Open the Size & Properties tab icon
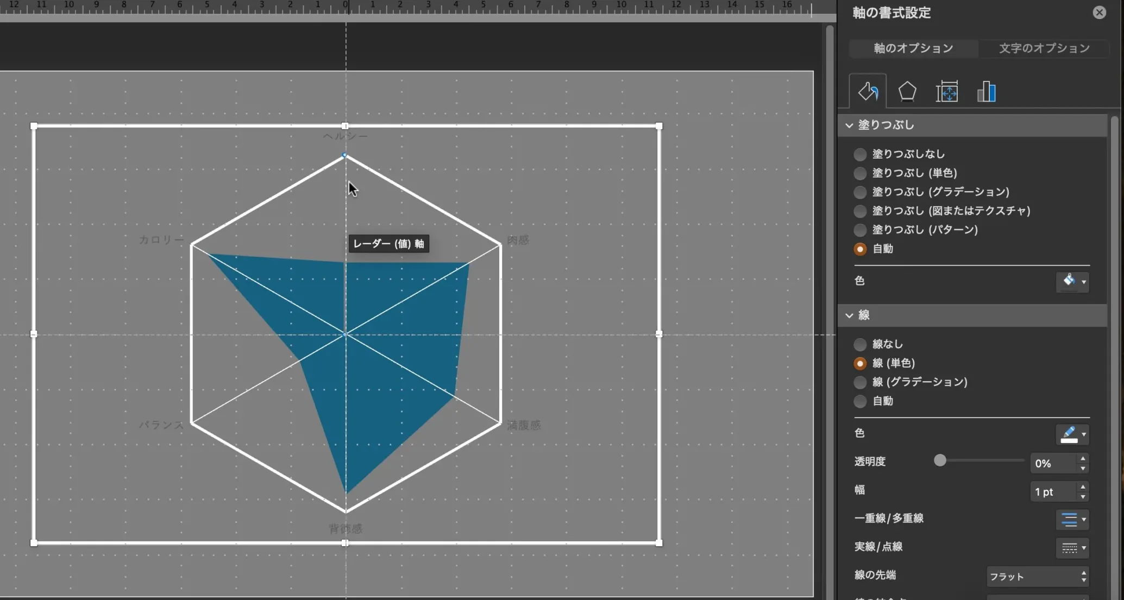Screen dimensions: 1124x600 946,92
